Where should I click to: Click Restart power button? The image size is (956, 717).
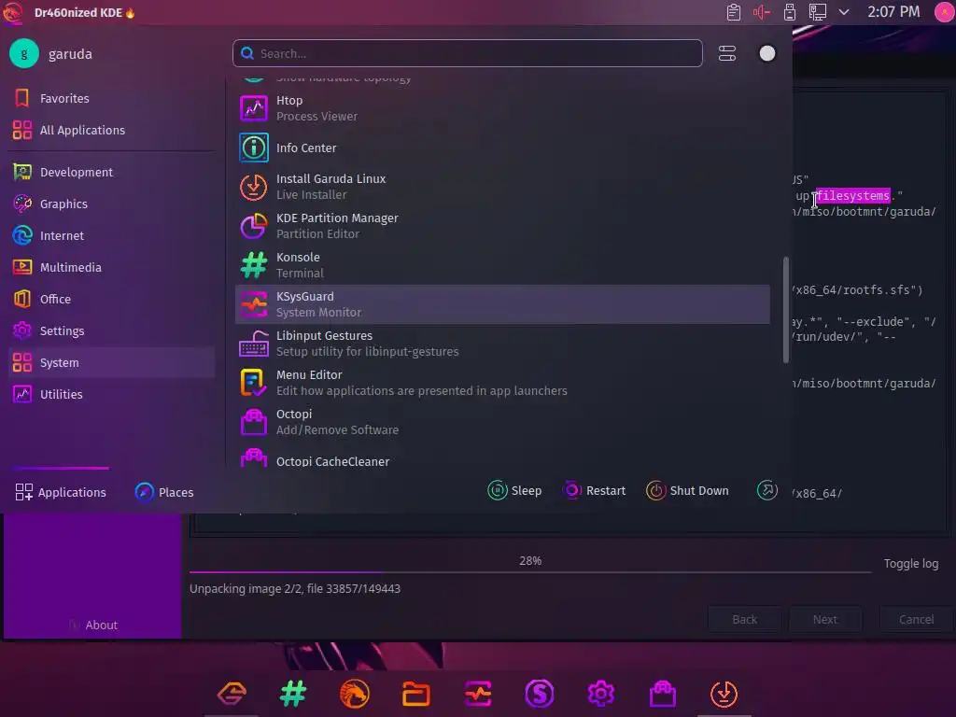[x=595, y=490]
